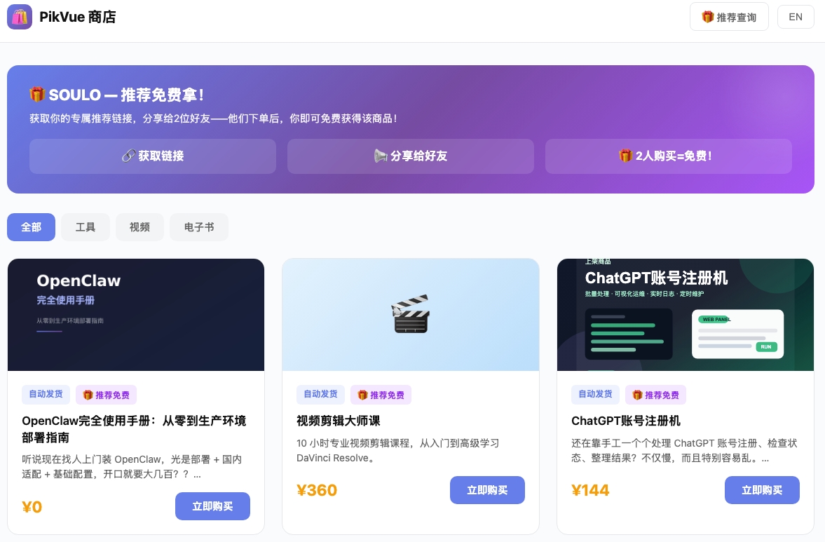The height and width of the screenshot is (542, 825).
Task: Click the ¥360 price label
Action: coord(317,490)
